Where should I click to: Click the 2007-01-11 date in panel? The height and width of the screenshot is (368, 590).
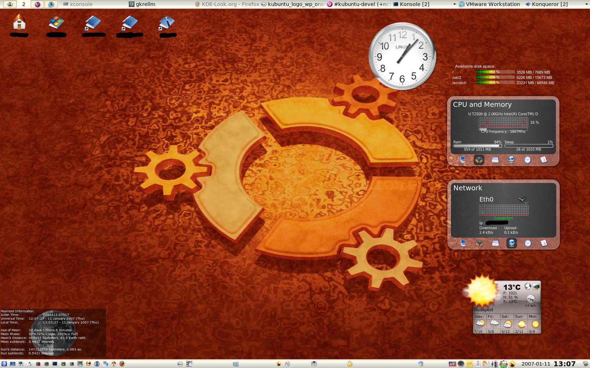(x=536, y=364)
